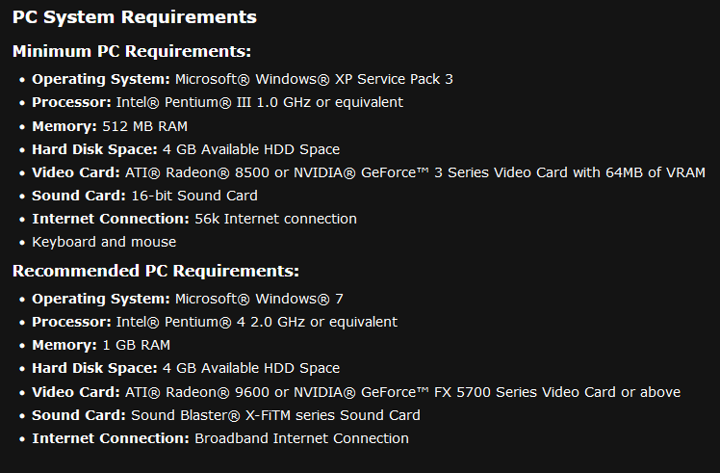Click the 16-bit Sound Card entry

point(144,196)
